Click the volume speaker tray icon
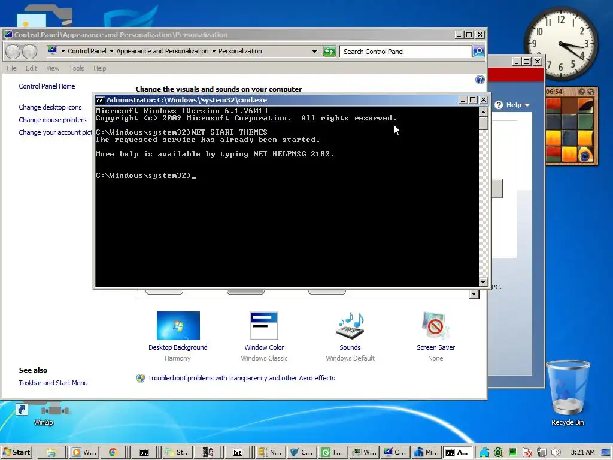613x460 pixels. tap(556, 453)
